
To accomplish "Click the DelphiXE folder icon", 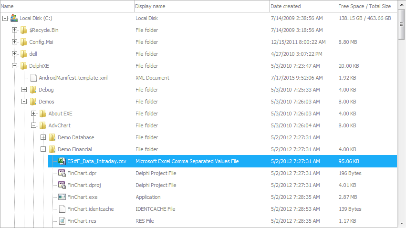I will pos(23,66).
